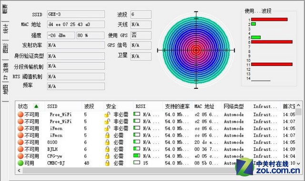Click empty RSSI signal bar icon of CMBC-BJ row

137,162
